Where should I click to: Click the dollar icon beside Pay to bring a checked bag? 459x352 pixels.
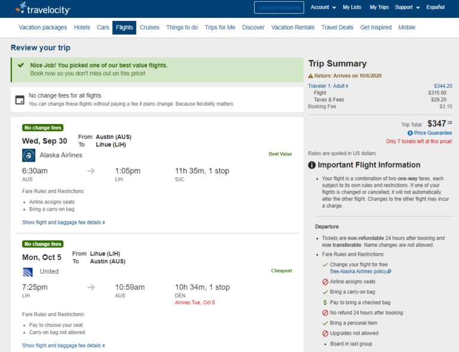(x=325, y=302)
